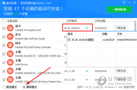Screen dimensions: 137x90
Task: Click motherboard icon for 100 Series/C230 chipset
Action: [10, 79]
